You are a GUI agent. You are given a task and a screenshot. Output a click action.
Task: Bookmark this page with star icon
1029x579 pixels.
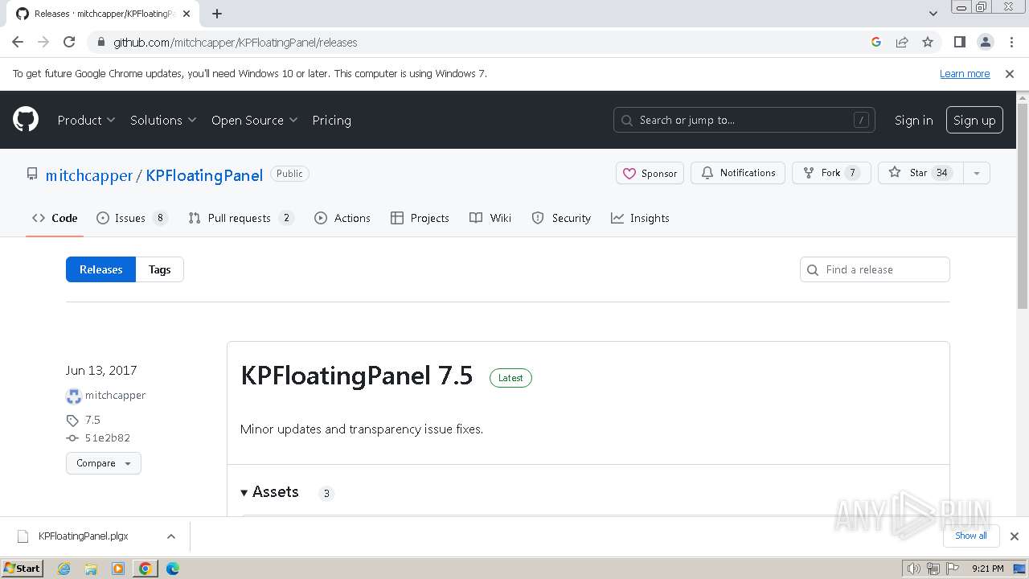(x=928, y=42)
